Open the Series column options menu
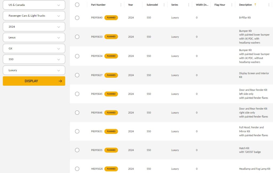This screenshot has height=173, width=273. pos(188,5)
